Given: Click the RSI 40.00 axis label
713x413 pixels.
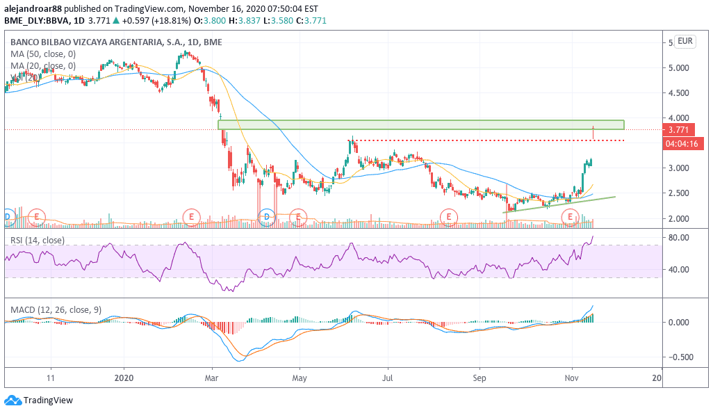Looking at the screenshot, I should coord(679,269).
